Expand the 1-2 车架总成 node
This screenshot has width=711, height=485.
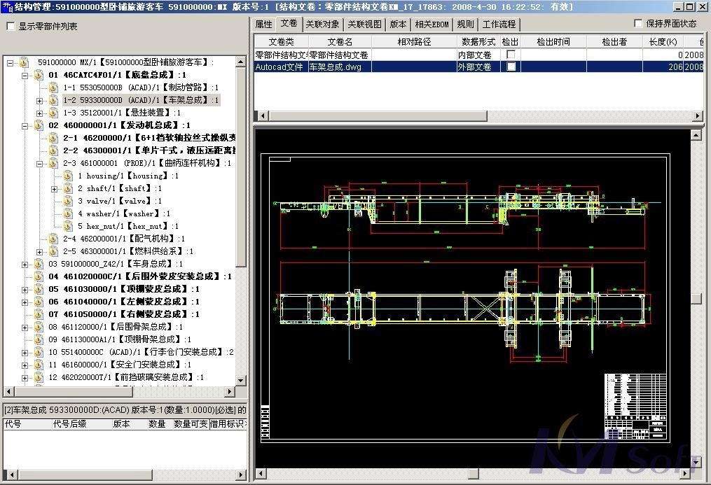pyautogui.click(x=39, y=101)
